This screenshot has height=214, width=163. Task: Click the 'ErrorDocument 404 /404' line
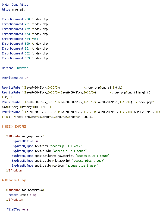pos(20,39)
